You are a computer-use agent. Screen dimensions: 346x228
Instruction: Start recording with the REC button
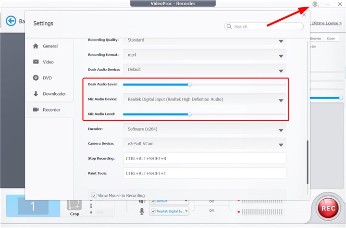[328, 208]
